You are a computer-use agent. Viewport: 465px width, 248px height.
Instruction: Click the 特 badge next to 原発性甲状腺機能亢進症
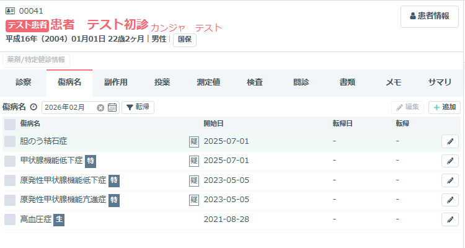(114, 200)
